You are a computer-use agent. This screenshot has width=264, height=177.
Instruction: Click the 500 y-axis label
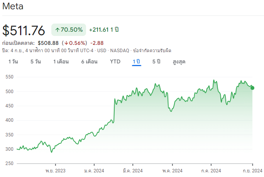tap(9, 92)
